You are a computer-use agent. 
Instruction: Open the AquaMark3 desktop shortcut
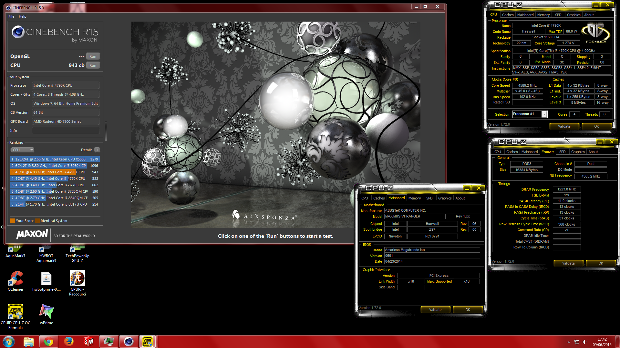15,251
